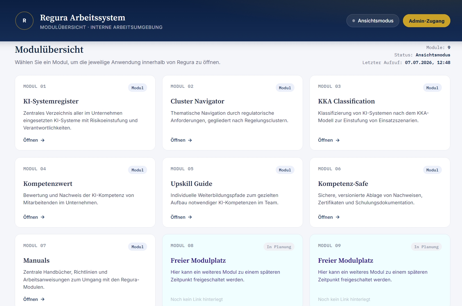The height and width of the screenshot is (306, 462).
Task: Click the Kompetenzwert card title
Action: coord(48,184)
